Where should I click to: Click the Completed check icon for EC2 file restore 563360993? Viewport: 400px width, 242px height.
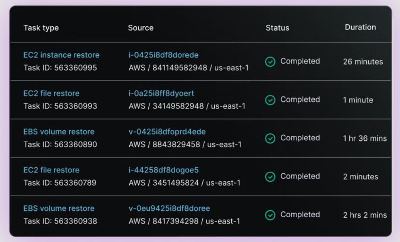coord(271,100)
